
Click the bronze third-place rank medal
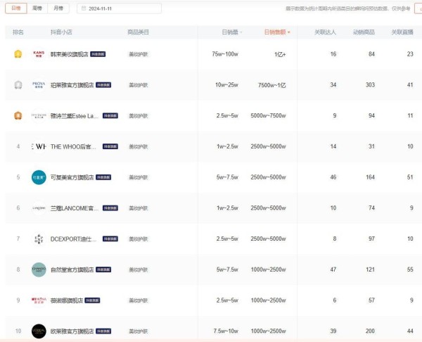(18, 115)
